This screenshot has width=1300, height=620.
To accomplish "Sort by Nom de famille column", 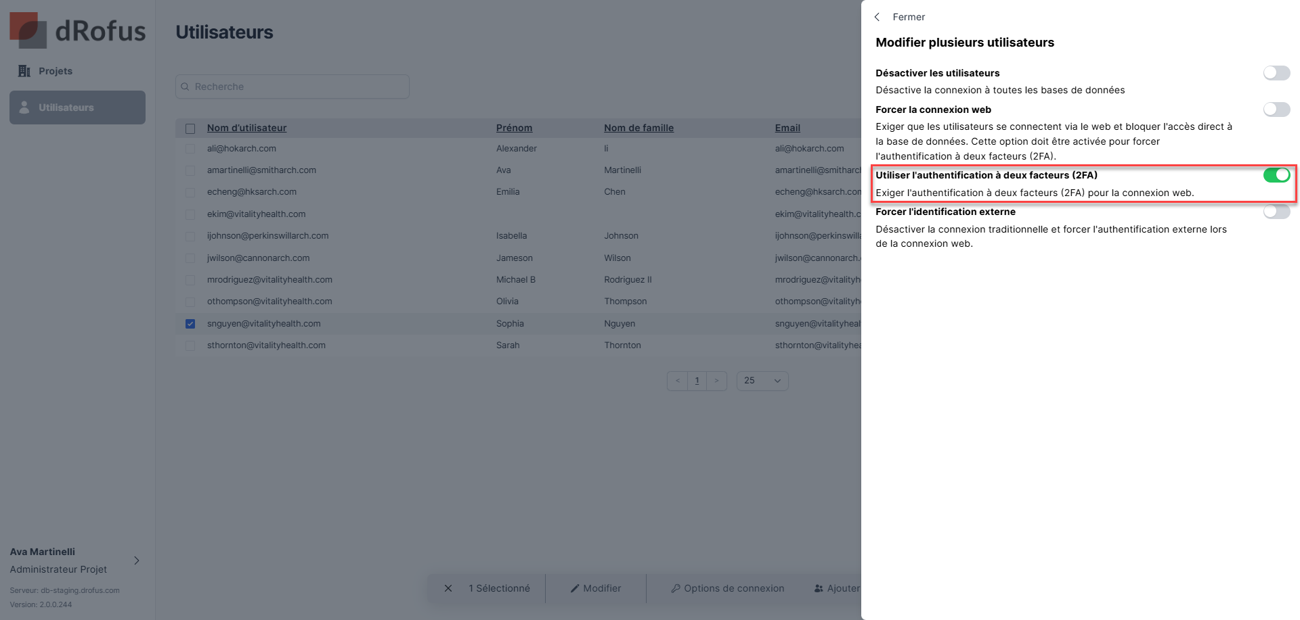I will (638, 128).
